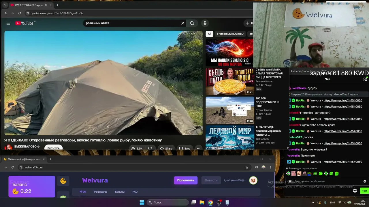Screen dimensions: 369x207
Task: Open a new tab in the YouTube window
Action: point(57,5)
